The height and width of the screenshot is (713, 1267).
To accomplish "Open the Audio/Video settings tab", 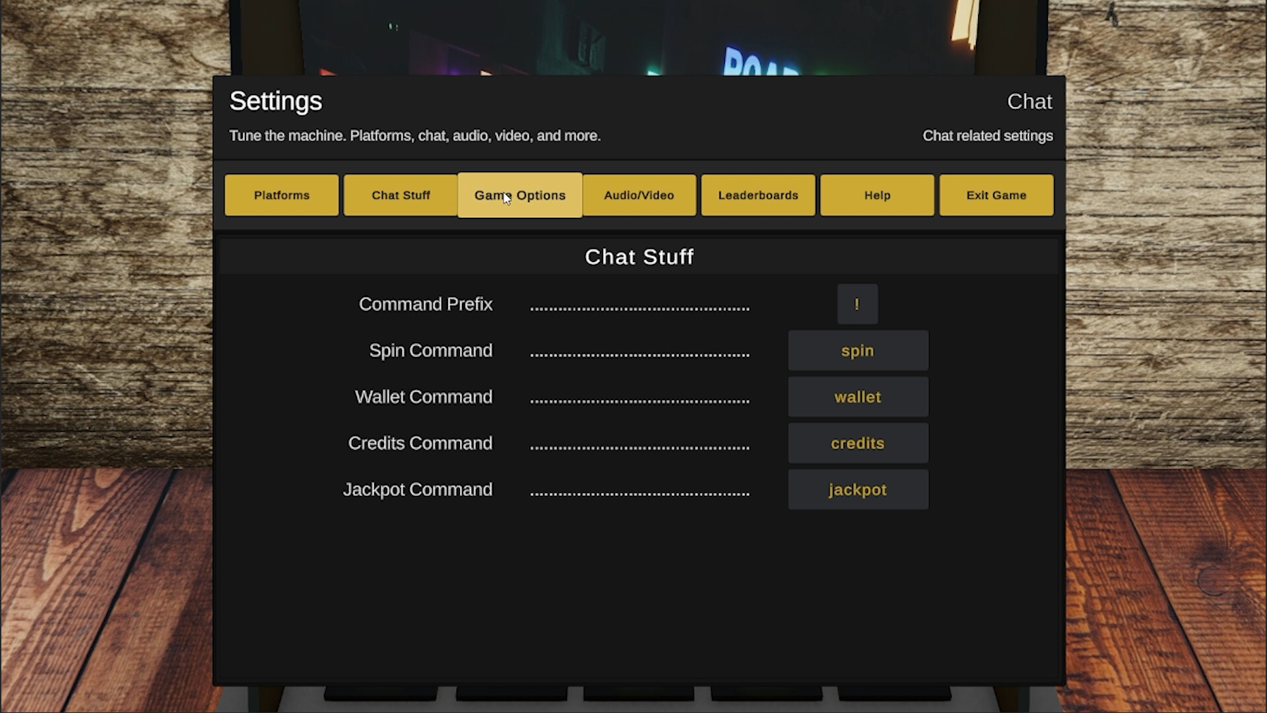I will click(x=639, y=195).
